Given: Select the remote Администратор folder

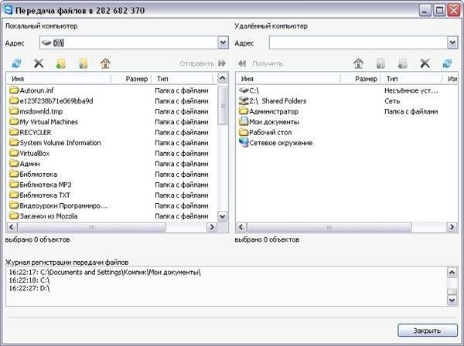Looking at the screenshot, I should pyautogui.click(x=268, y=111).
